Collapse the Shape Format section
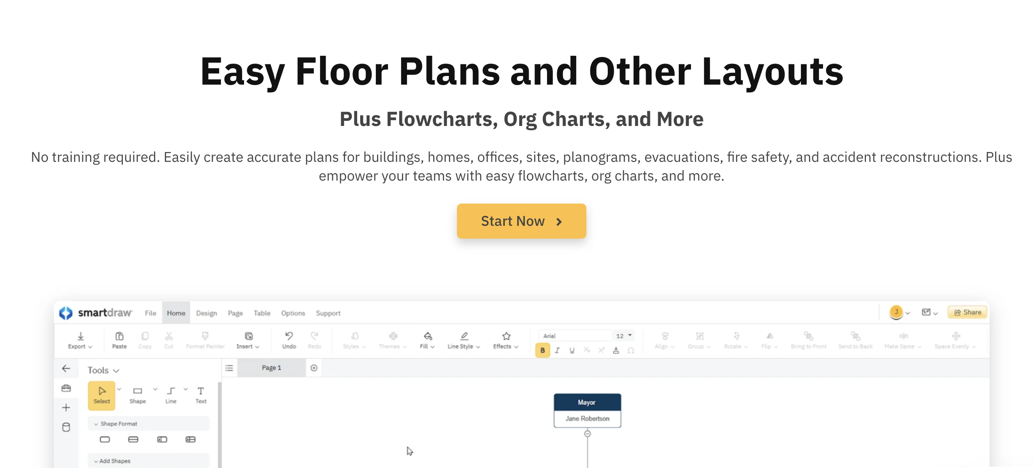1034x468 pixels. click(x=148, y=424)
